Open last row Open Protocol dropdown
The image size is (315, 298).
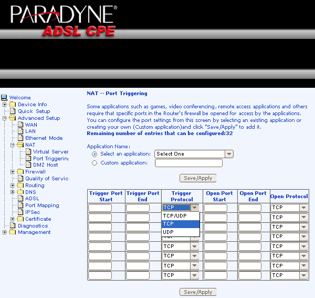coord(289,275)
